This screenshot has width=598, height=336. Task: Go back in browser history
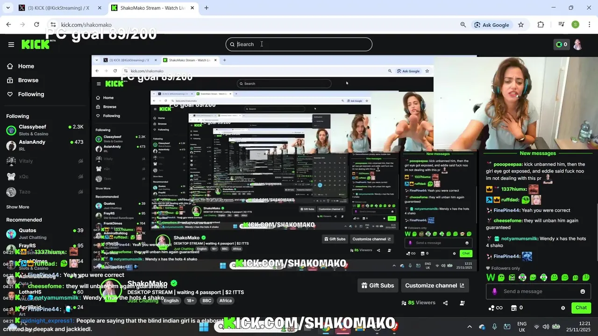pos(8,25)
